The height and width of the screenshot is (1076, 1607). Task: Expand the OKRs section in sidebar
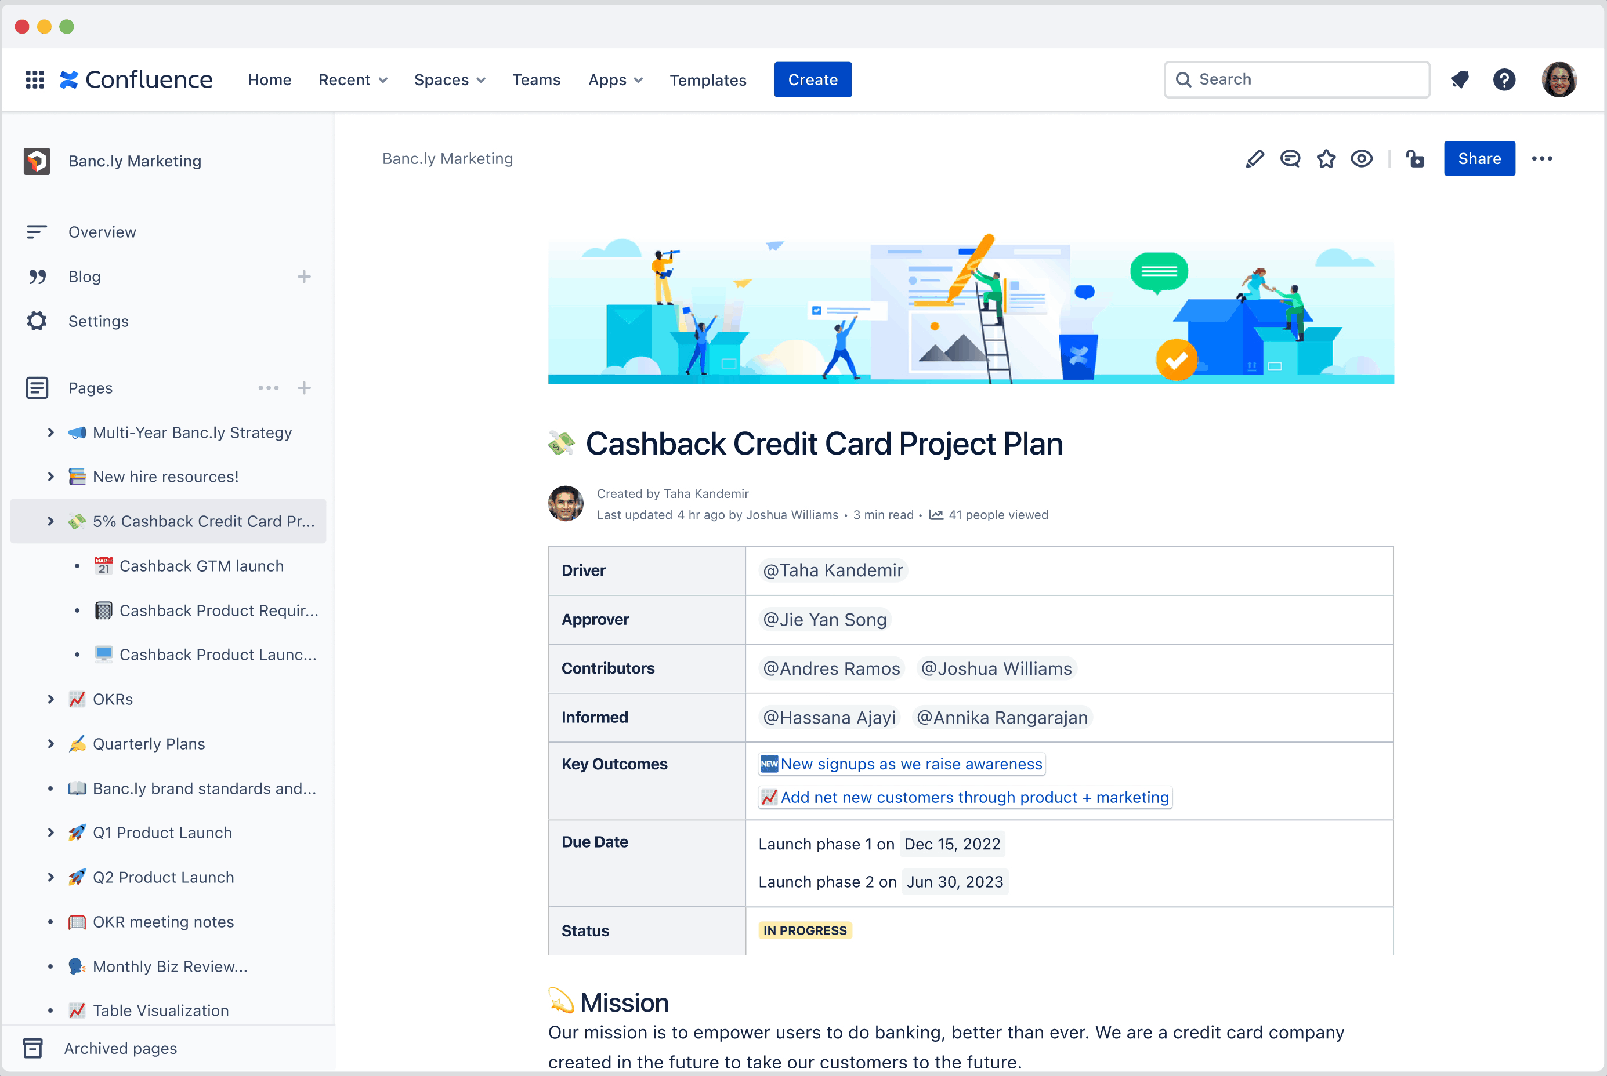coord(49,699)
